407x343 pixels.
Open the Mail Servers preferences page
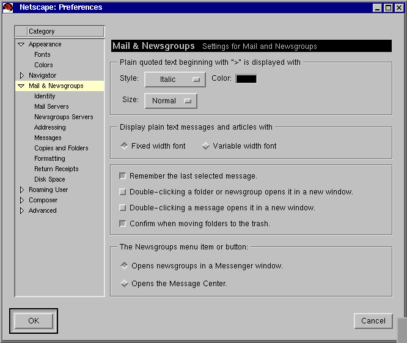pyautogui.click(x=51, y=107)
